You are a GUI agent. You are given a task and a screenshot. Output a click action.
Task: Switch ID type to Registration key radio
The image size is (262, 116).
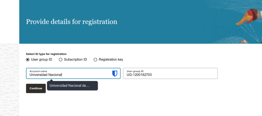coord(95,60)
